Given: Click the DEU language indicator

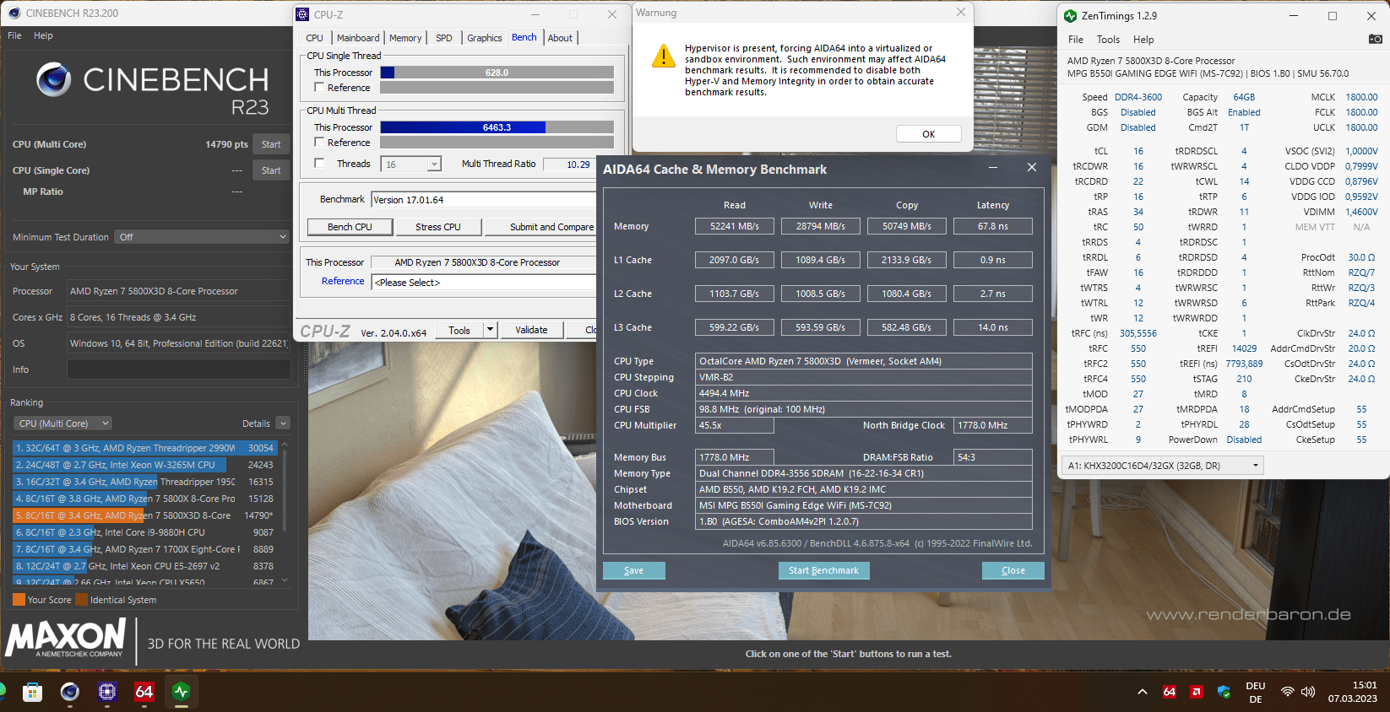Looking at the screenshot, I should click(1256, 692).
